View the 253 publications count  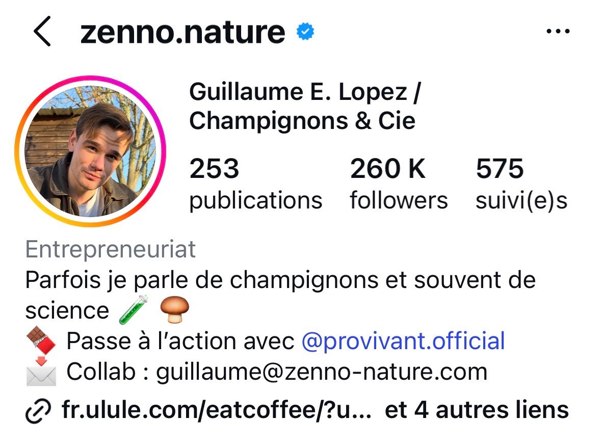(x=256, y=184)
